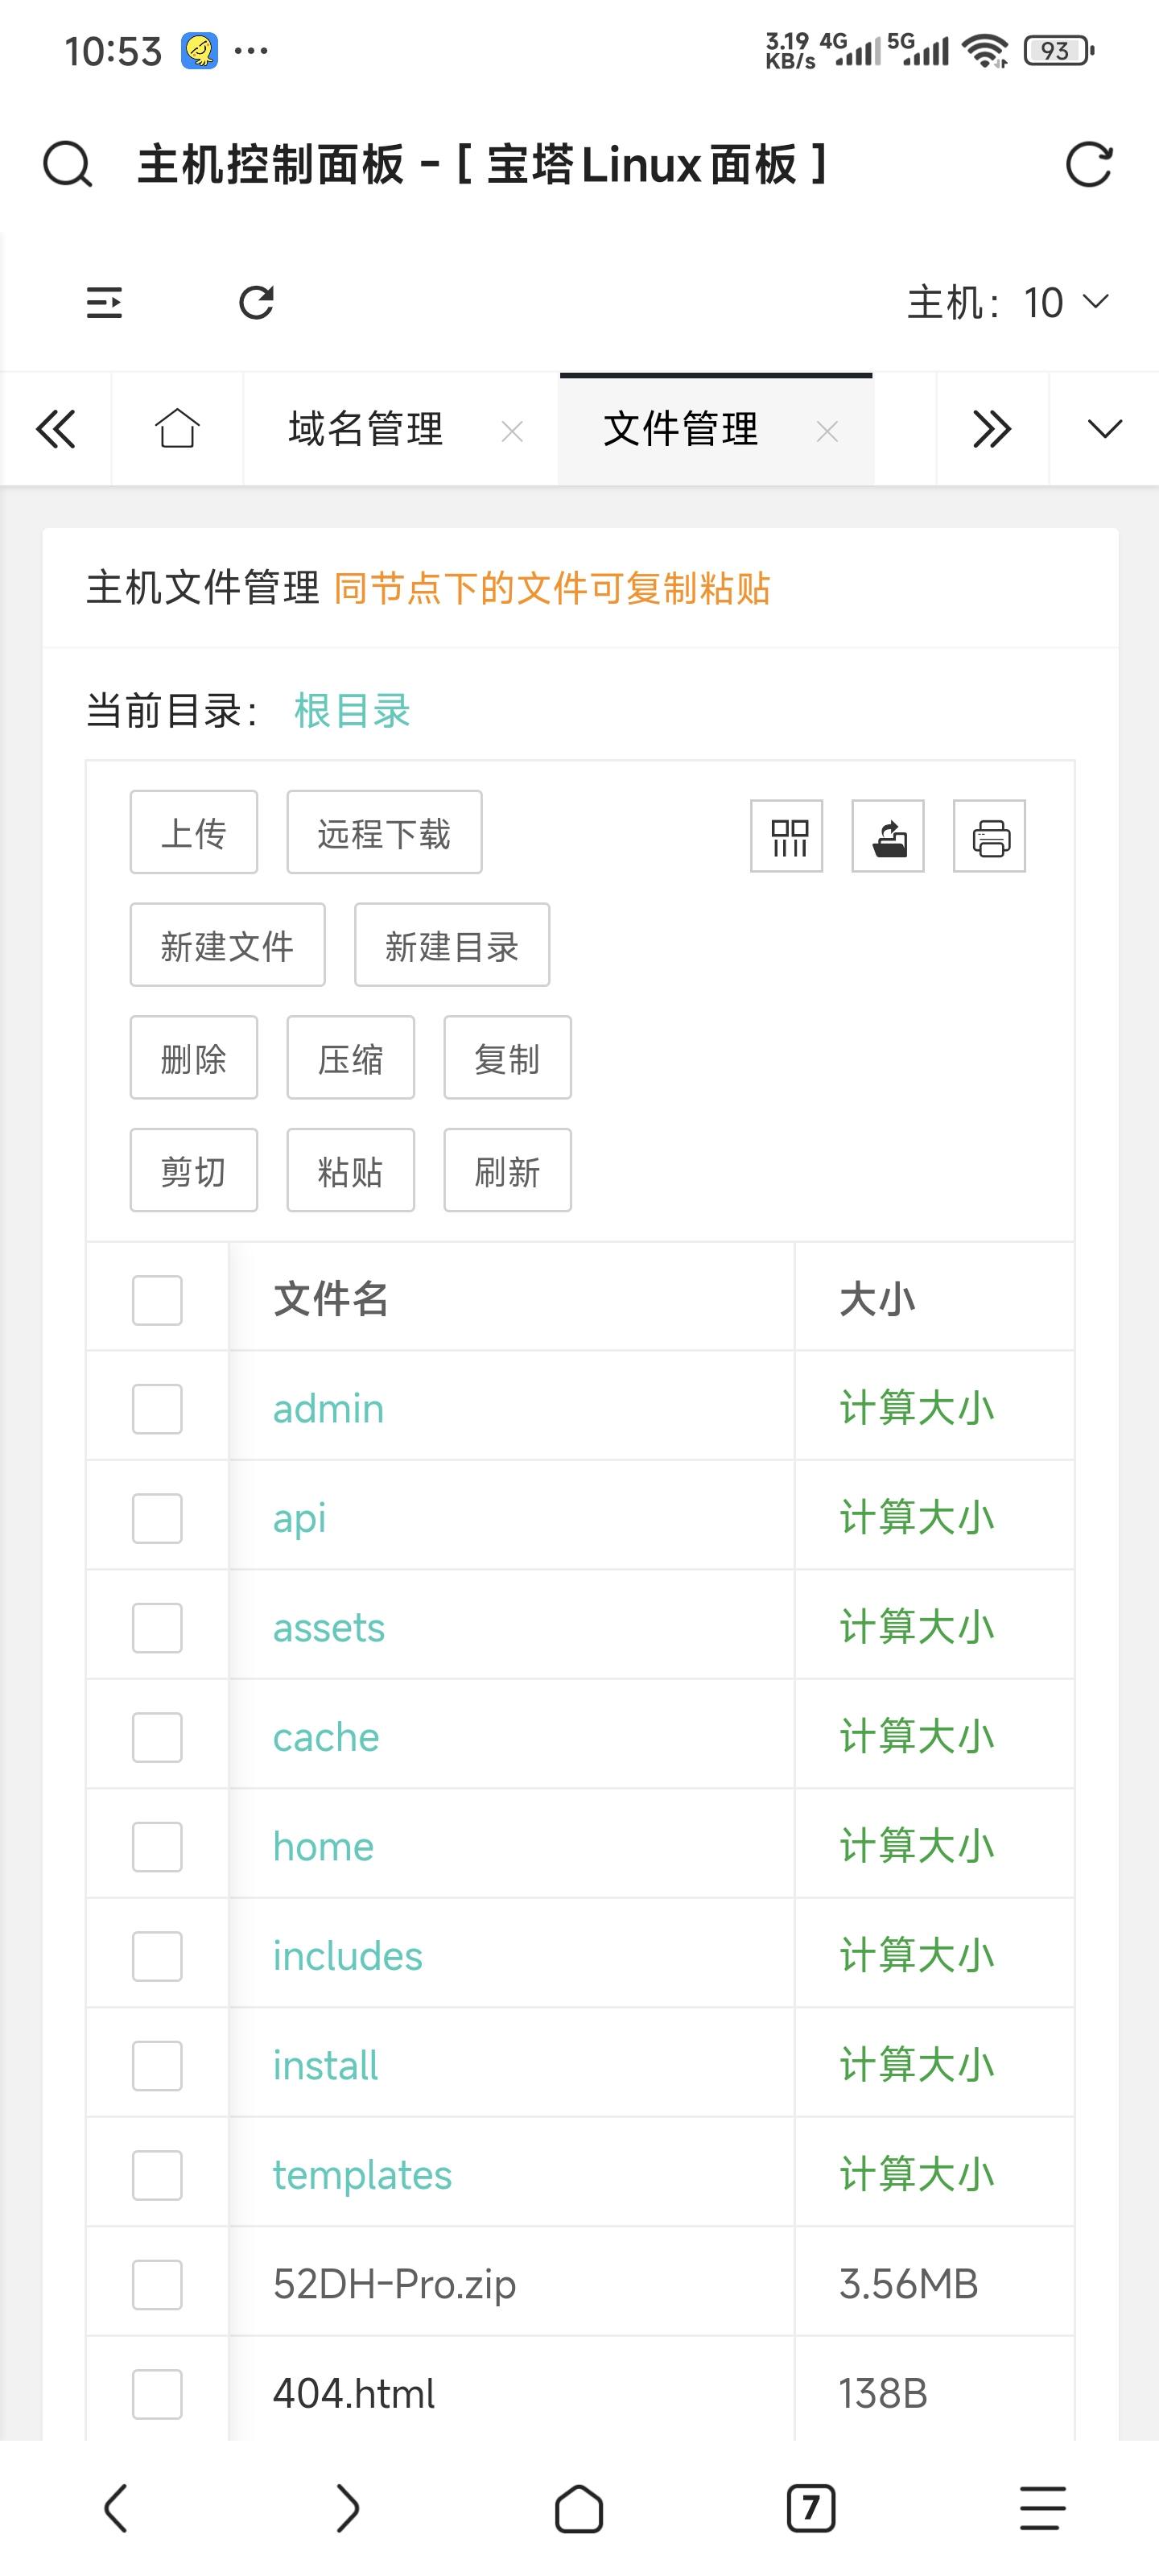Screen dimensions: 1159x2576
Task: Click the page reload icon top right
Action: (1090, 165)
